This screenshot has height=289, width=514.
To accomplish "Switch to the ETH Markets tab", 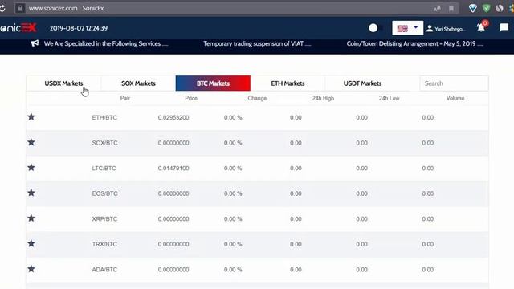I will pyautogui.click(x=288, y=83).
